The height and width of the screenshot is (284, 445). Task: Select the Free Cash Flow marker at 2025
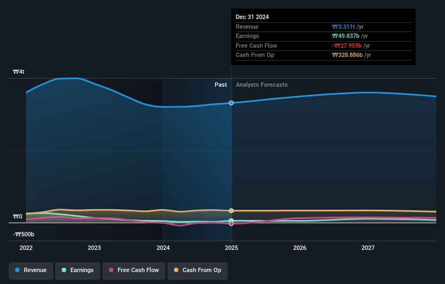point(231,223)
